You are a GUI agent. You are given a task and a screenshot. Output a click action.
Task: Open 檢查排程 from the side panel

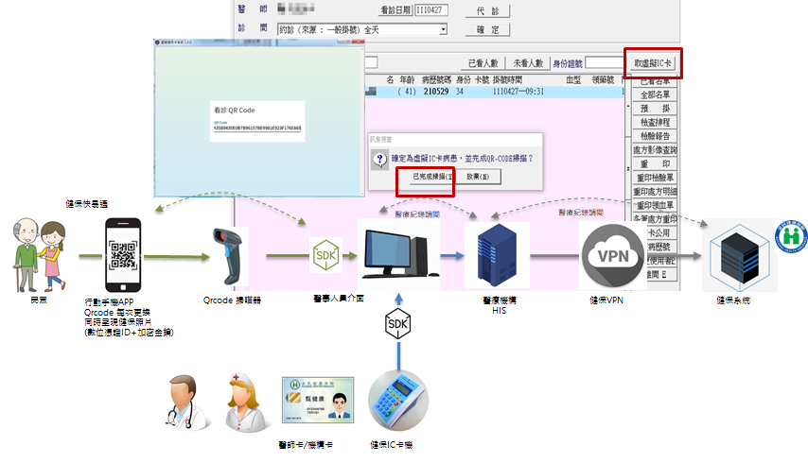pos(655,123)
